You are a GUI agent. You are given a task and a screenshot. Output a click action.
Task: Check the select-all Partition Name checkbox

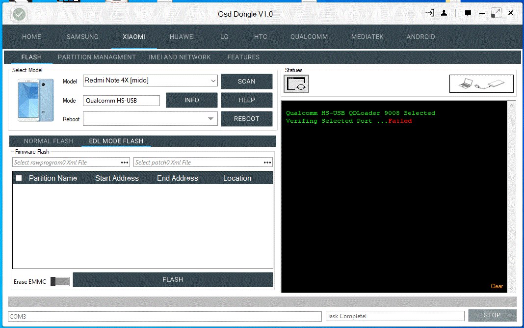point(19,178)
